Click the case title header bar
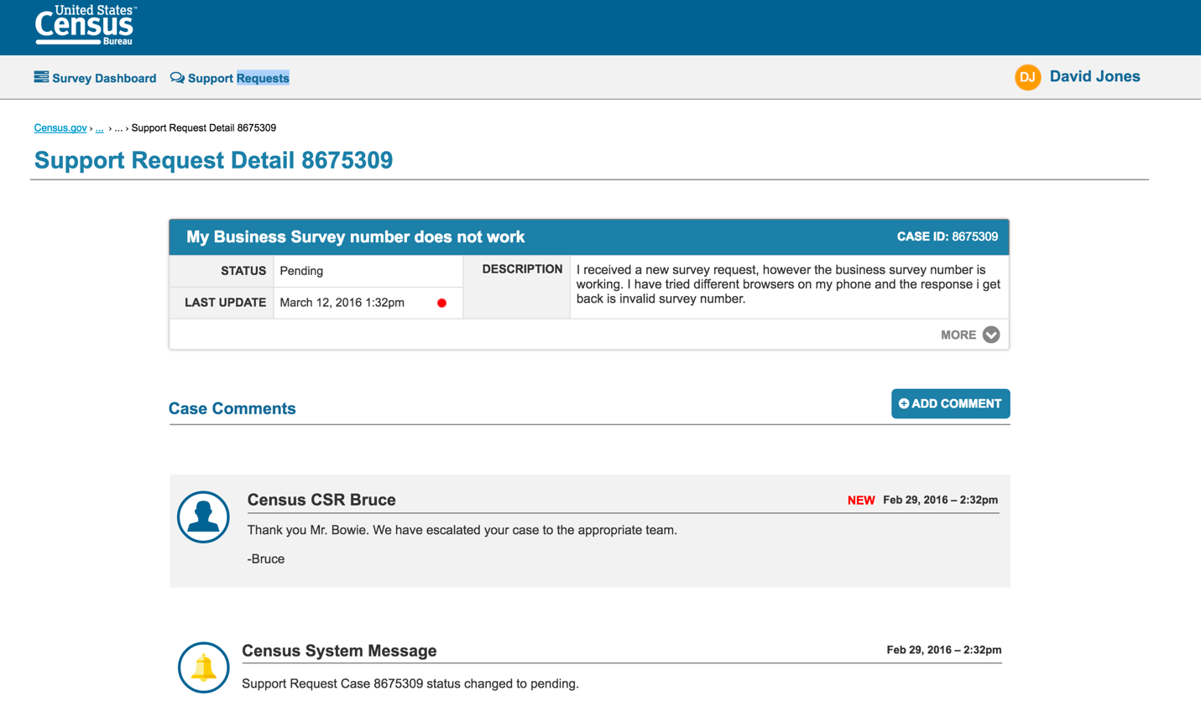Screen dimensions: 1201x727 356,237
